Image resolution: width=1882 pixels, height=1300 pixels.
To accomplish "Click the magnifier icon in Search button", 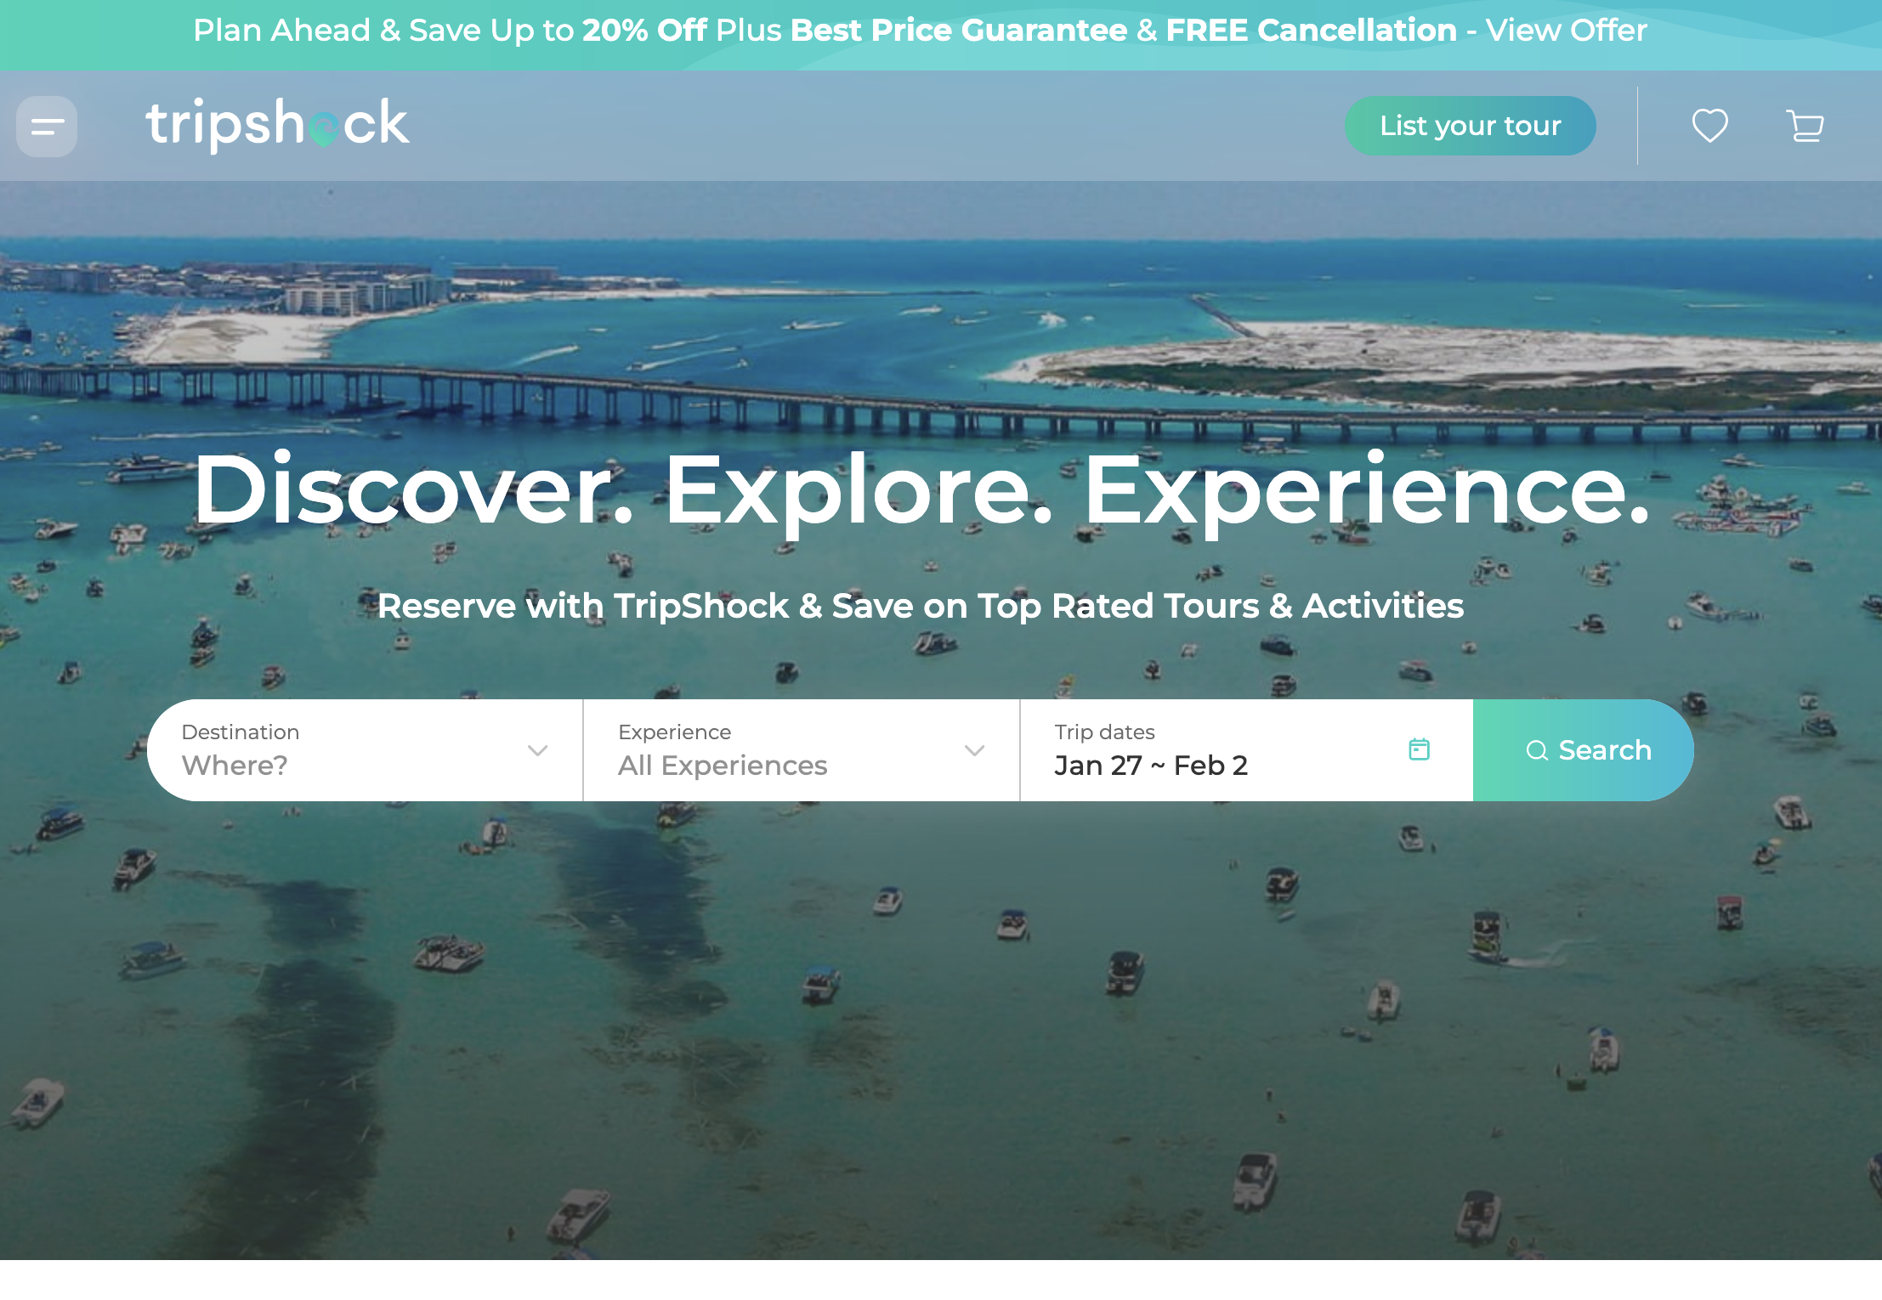I will (1537, 750).
